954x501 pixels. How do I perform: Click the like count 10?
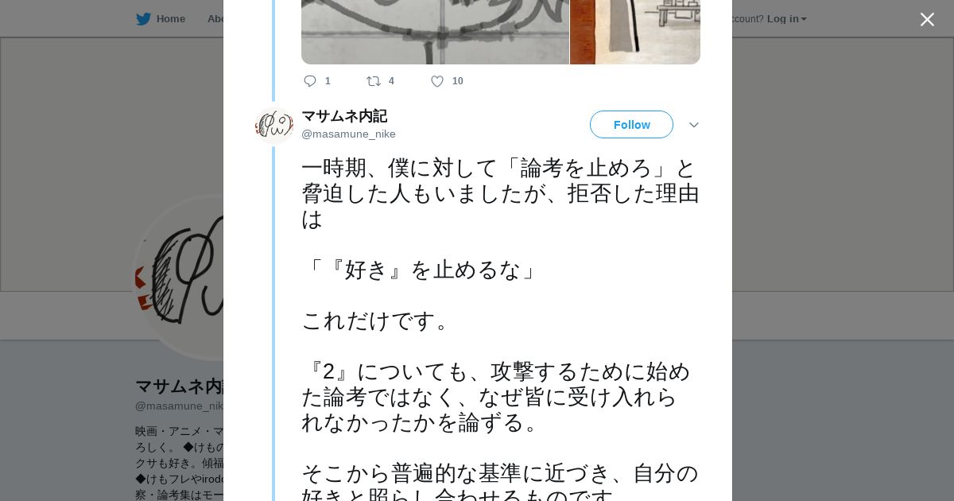[x=458, y=81]
